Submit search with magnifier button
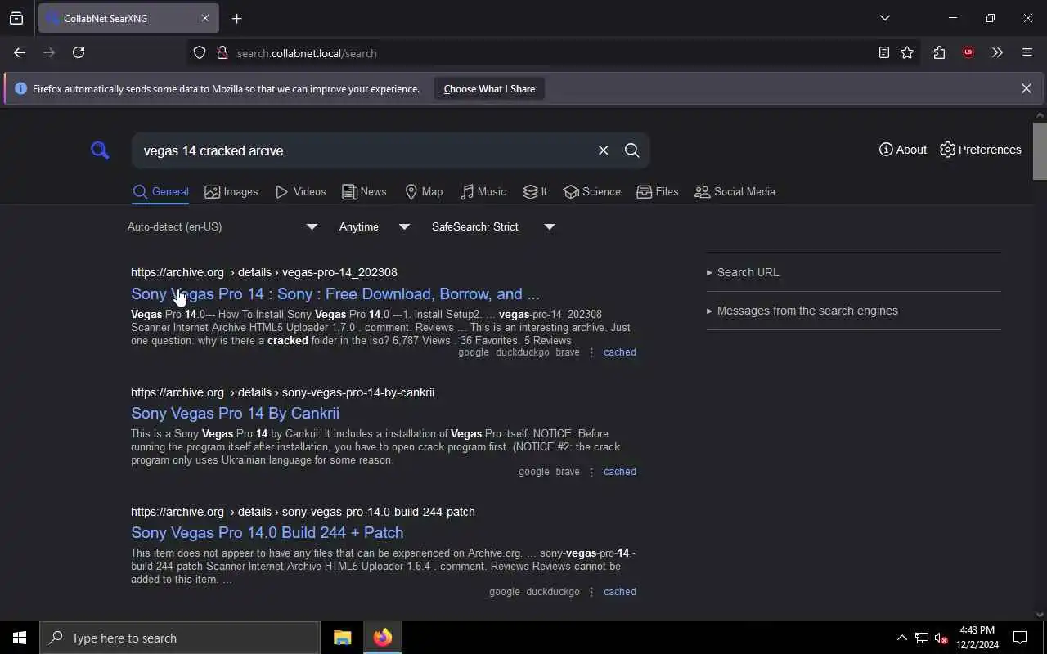Viewport: 1047px width, 654px height. pos(631,150)
